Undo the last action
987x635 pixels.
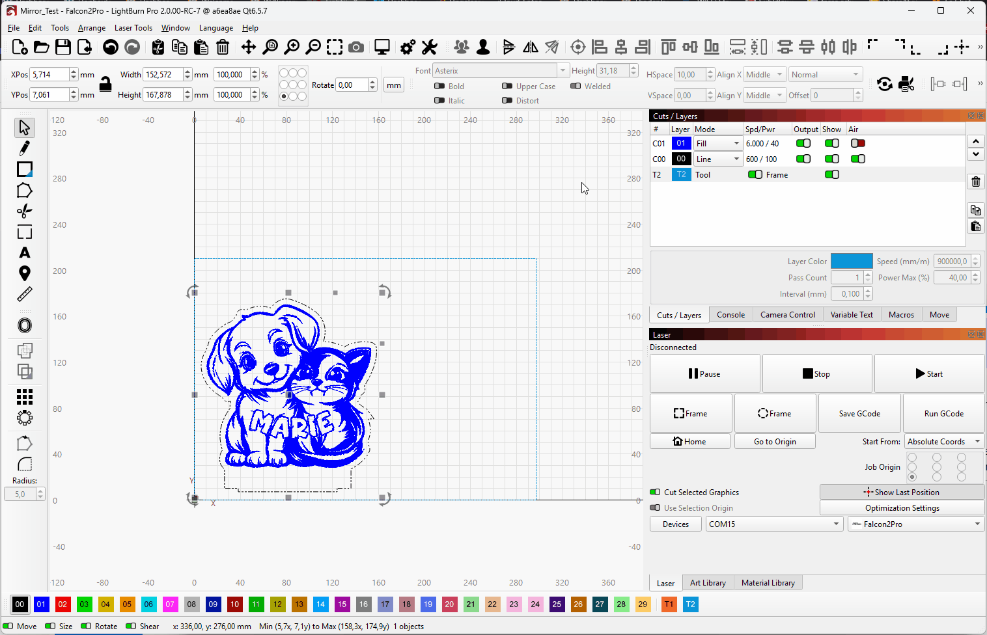click(x=111, y=47)
